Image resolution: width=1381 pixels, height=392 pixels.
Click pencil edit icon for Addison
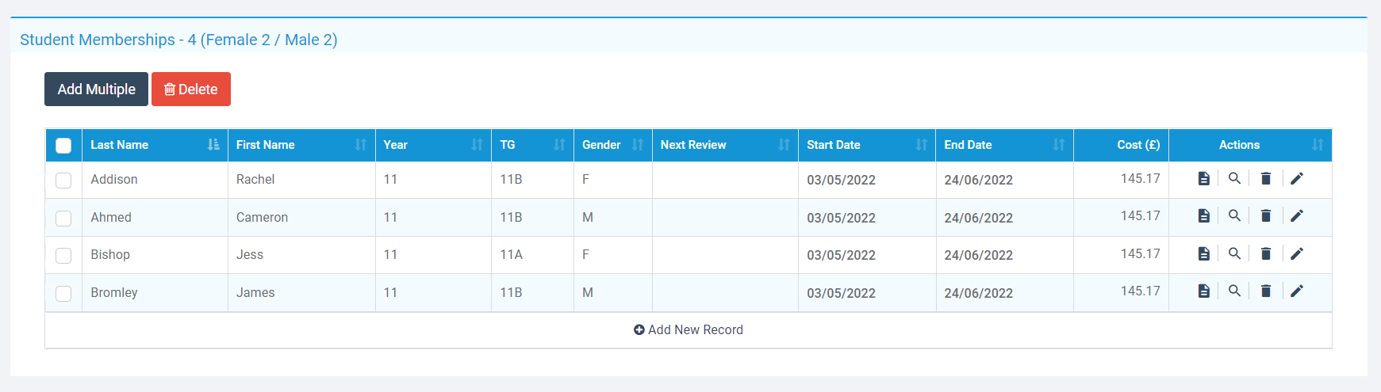click(x=1297, y=179)
